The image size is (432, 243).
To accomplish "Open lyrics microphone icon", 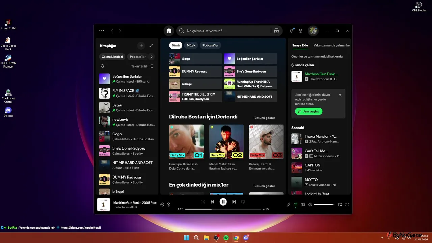I will (x=289, y=205).
